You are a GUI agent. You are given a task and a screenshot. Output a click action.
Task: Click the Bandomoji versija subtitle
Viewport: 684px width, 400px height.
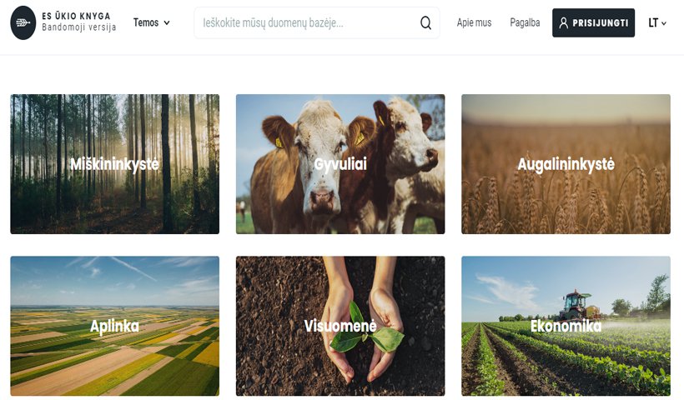coord(79,27)
